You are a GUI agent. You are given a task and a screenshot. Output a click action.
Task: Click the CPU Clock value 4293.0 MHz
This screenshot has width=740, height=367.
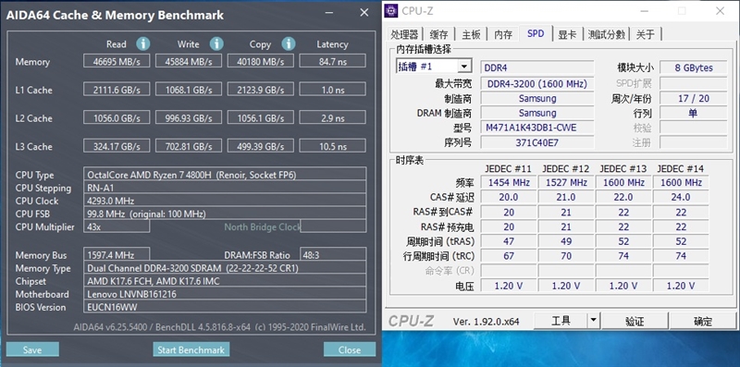click(225, 201)
